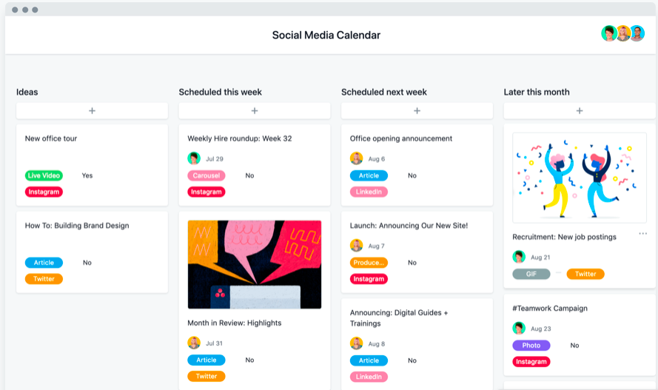The width and height of the screenshot is (658, 390).
Task: Add a card under Scheduled next week
Action: (417, 111)
